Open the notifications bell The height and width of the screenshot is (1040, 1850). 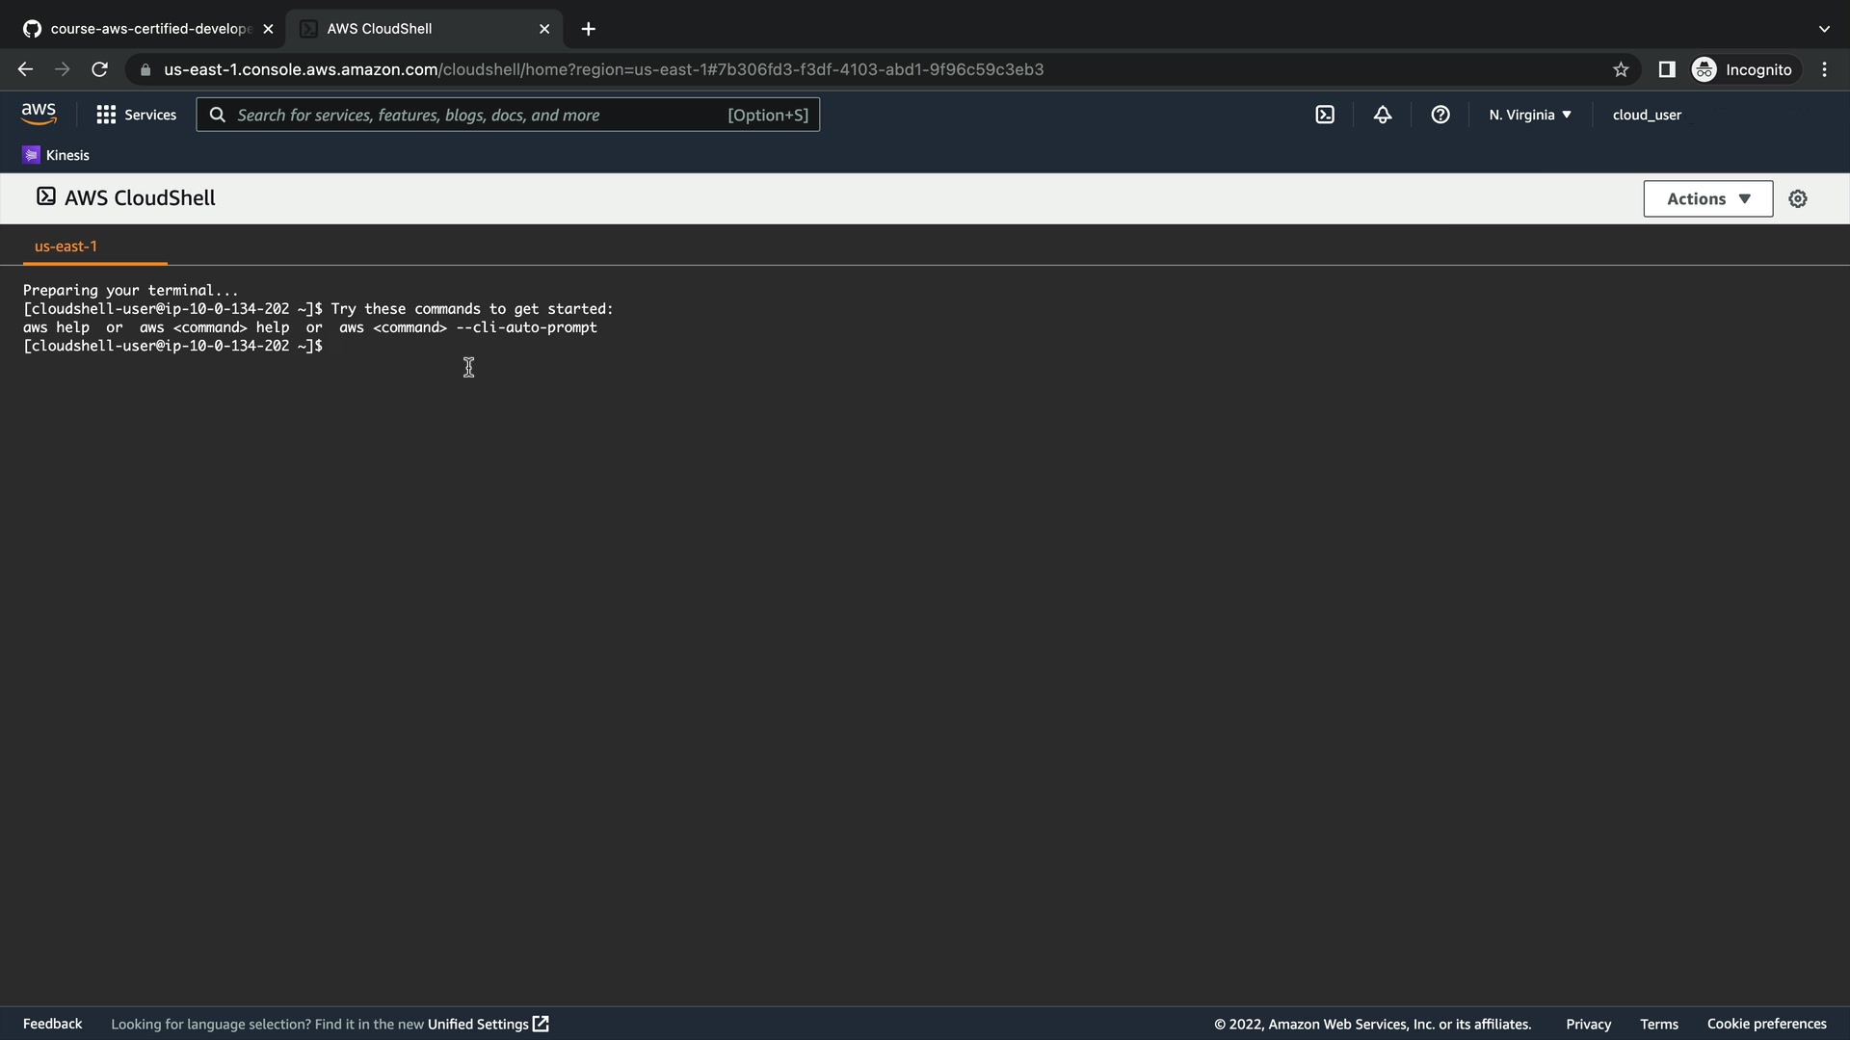pos(1383,115)
